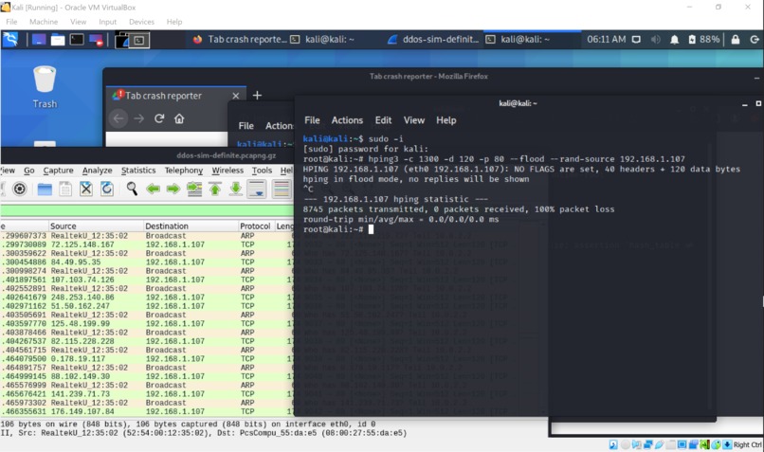
Task: Open the display indicator in system tray
Action: click(636, 40)
